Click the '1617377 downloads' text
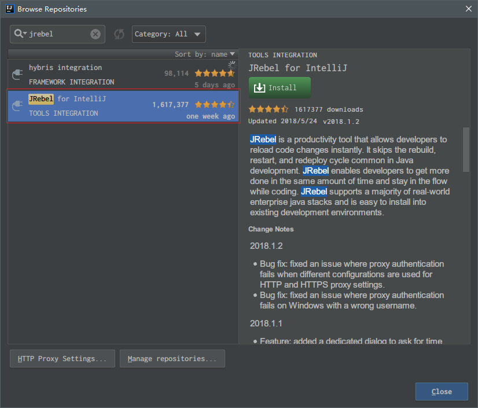This screenshot has height=408, width=478. tap(329, 109)
